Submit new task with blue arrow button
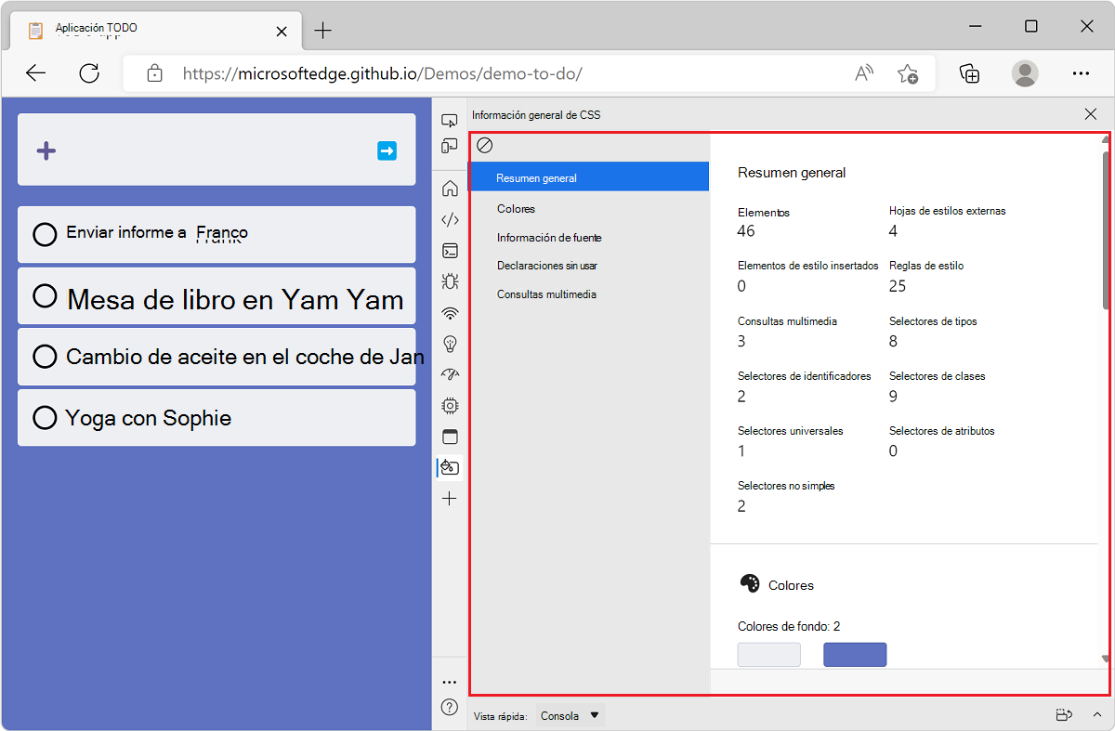The width and height of the screenshot is (1115, 731). click(x=387, y=150)
